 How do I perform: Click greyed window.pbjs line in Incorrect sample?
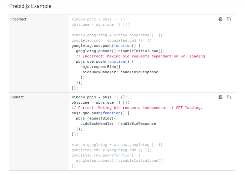pos(99,19)
